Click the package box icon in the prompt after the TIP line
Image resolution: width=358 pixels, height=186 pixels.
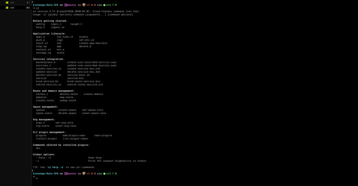tap(84, 173)
